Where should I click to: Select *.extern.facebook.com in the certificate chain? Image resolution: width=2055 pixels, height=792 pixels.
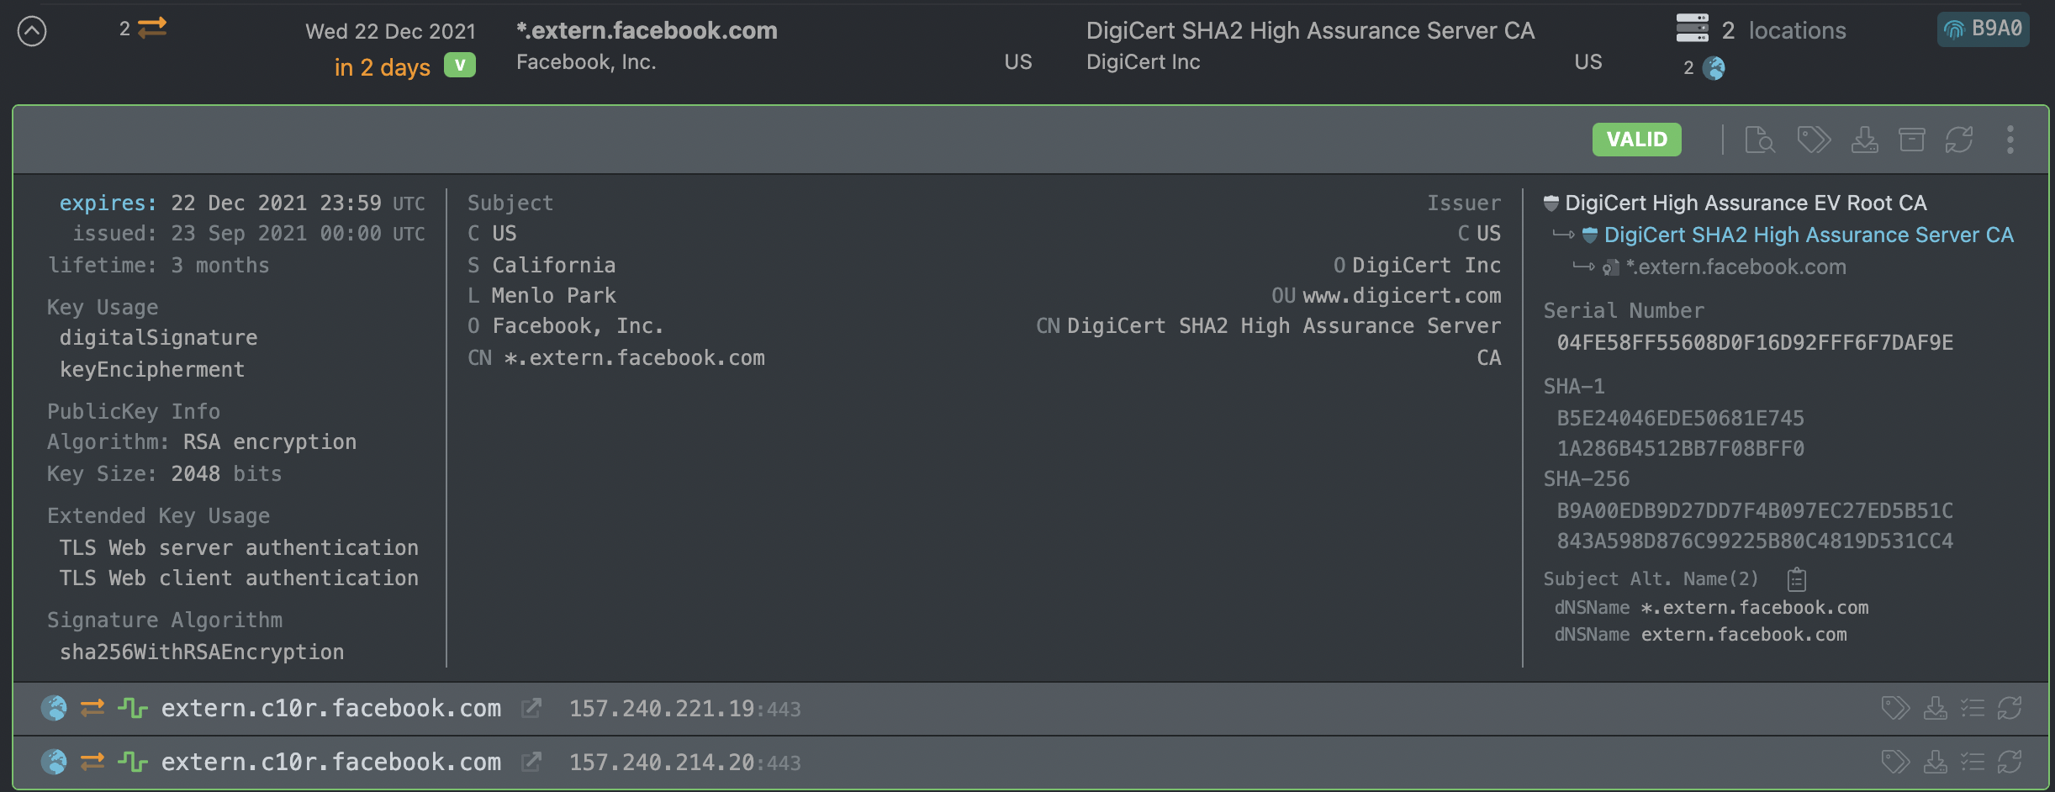(x=1735, y=267)
